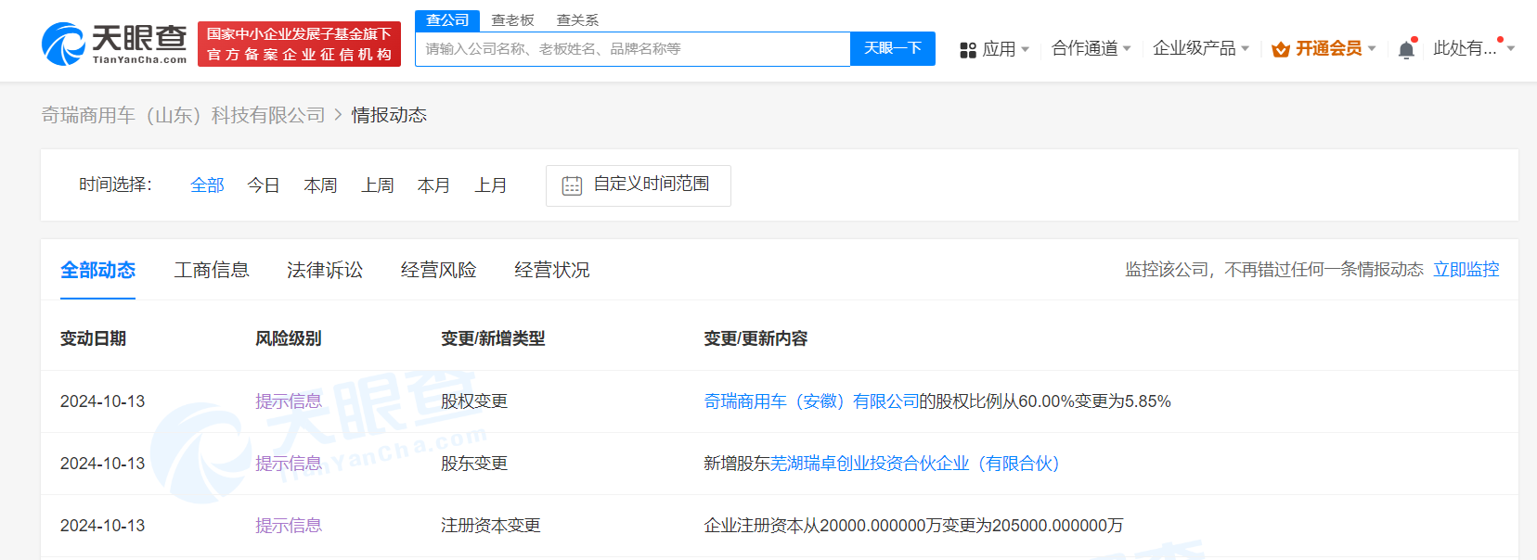Select the 上月 time filter
Viewport: 1537px width, 560px height.
coord(491,185)
